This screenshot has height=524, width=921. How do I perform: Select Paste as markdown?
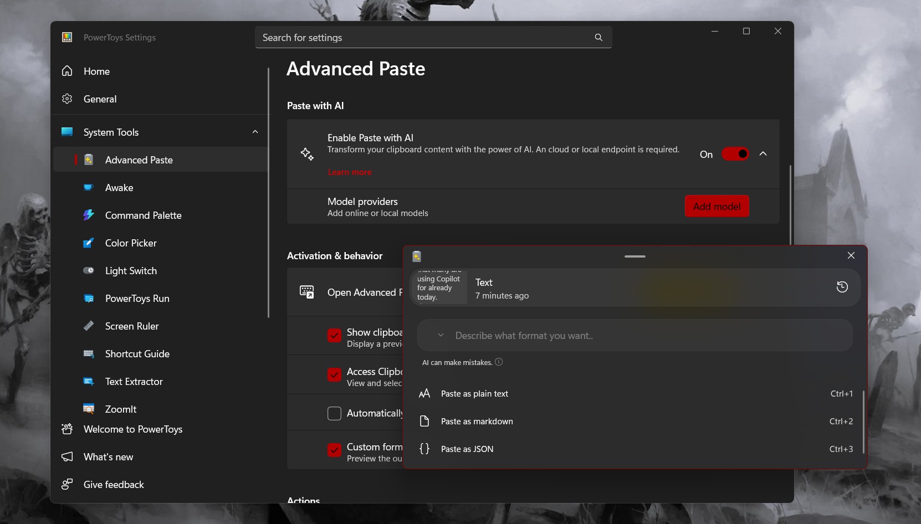tap(477, 422)
